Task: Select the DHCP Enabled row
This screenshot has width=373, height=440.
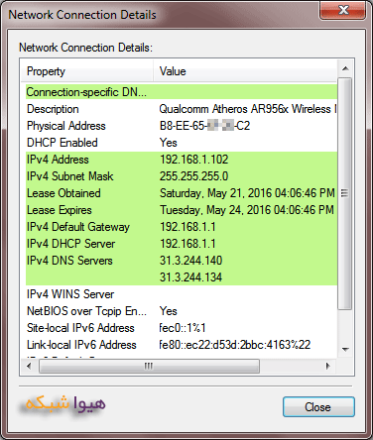Action: pos(182,143)
